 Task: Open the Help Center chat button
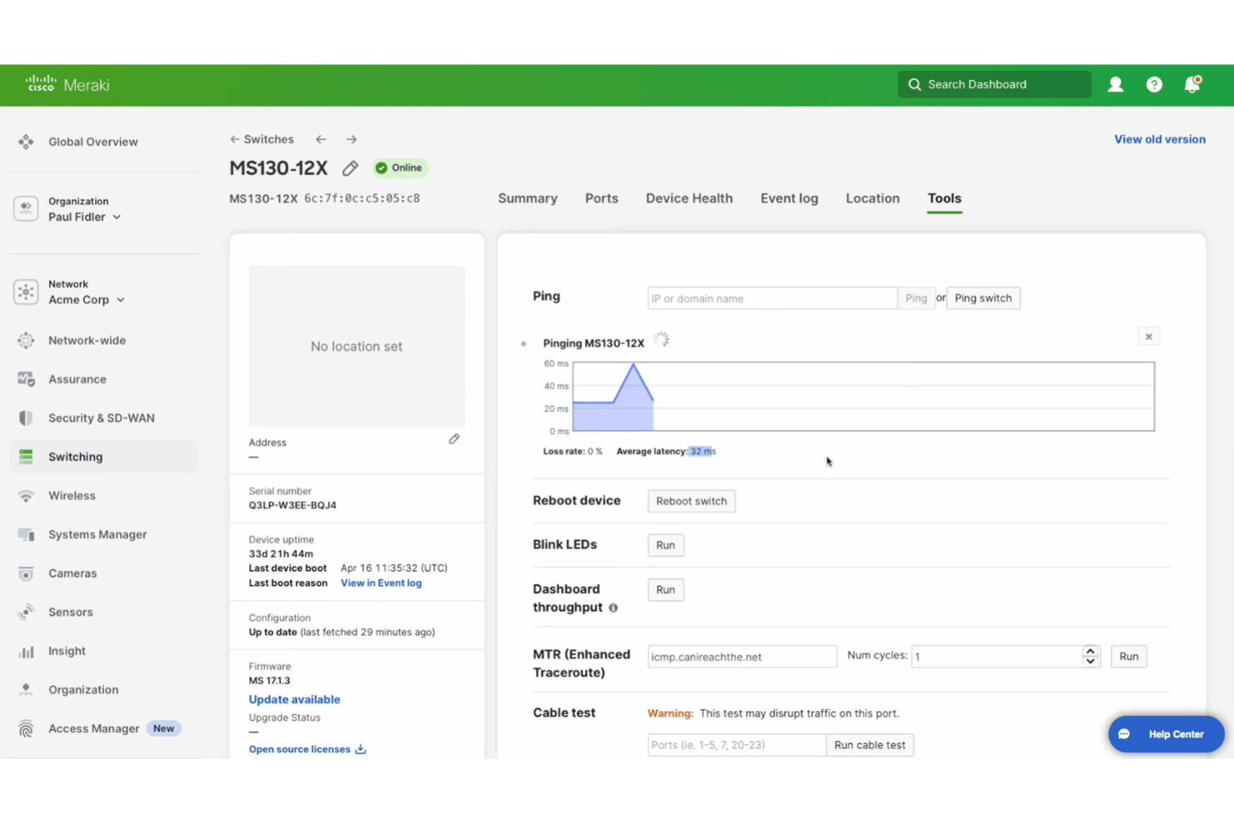pos(1166,734)
